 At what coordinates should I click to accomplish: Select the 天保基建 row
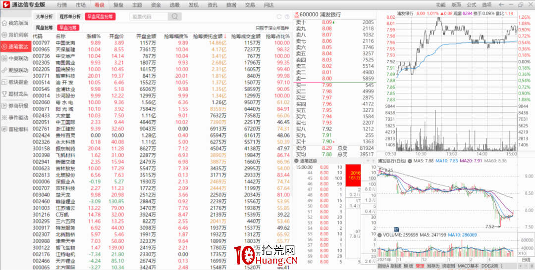(161, 49)
